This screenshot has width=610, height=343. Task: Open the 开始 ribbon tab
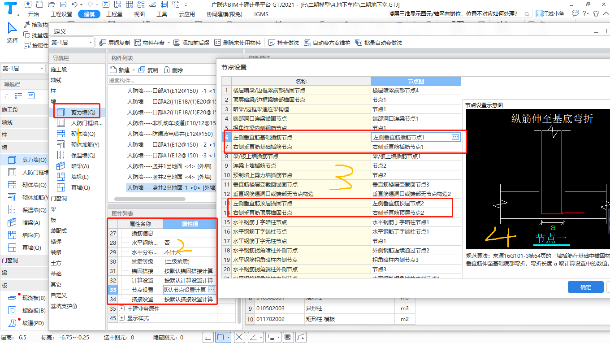(x=34, y=14)
